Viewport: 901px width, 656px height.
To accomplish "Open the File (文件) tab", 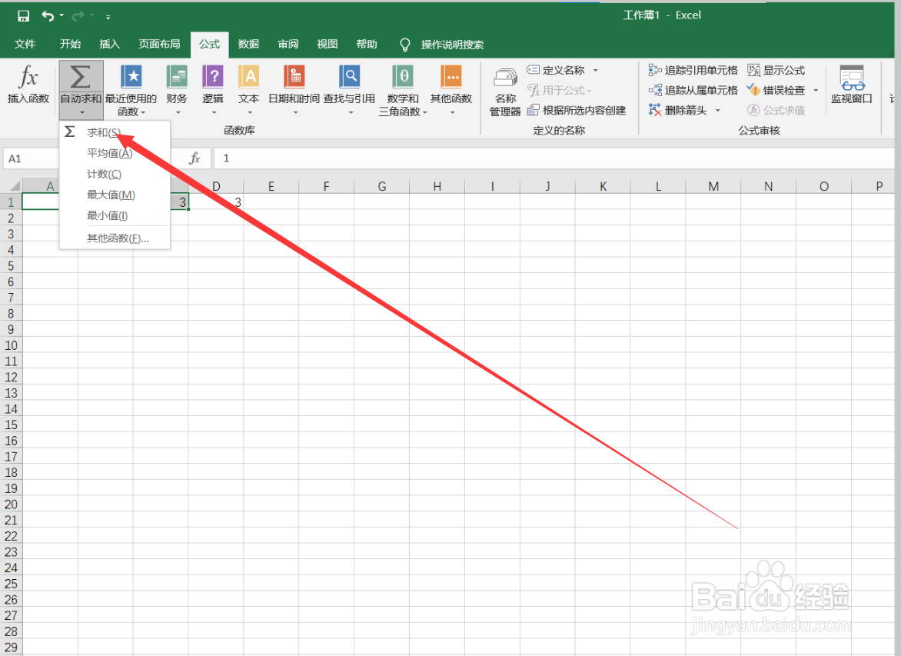I will pos(25,45).
